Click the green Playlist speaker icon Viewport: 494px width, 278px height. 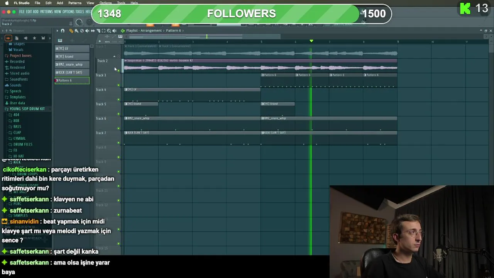coord(123,31)
